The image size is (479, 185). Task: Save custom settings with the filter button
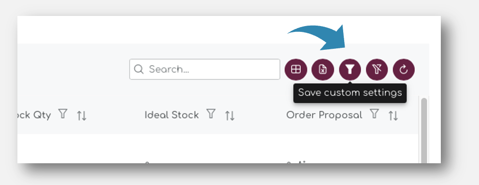350,70
